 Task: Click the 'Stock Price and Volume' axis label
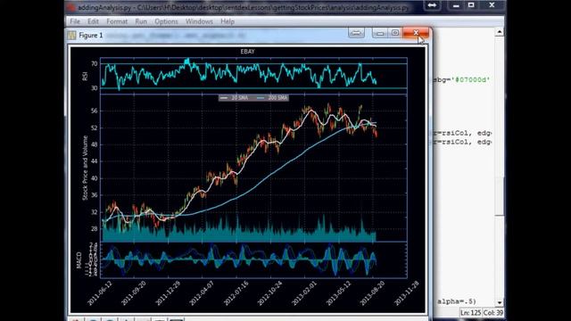click(x=85, y=168)
